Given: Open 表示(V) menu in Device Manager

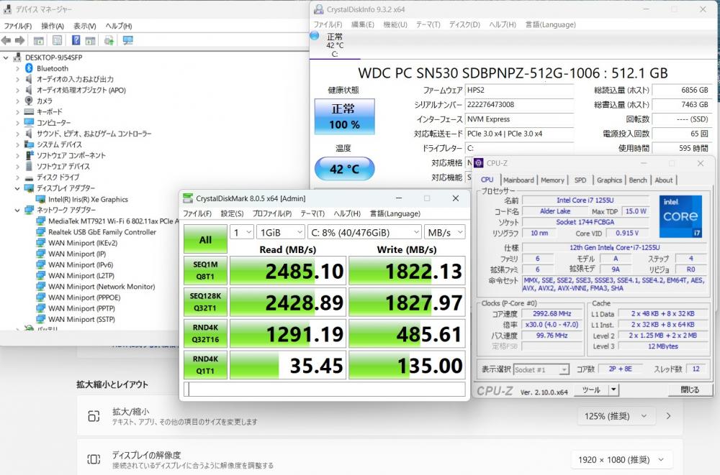Looking at the screenshot, I should pos(85,26).
